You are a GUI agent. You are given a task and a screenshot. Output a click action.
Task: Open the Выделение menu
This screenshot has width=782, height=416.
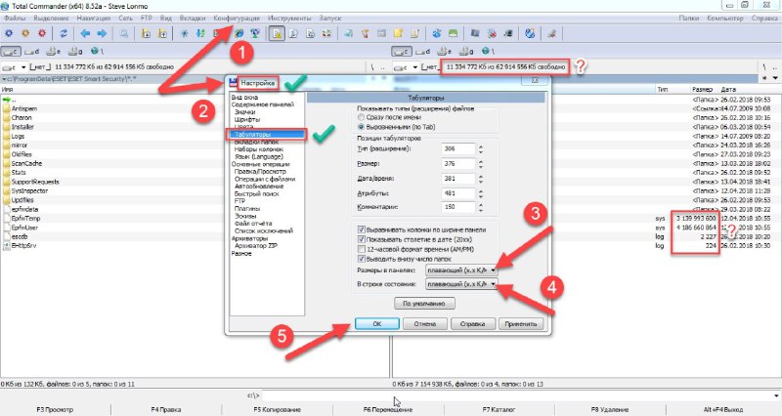52,18
